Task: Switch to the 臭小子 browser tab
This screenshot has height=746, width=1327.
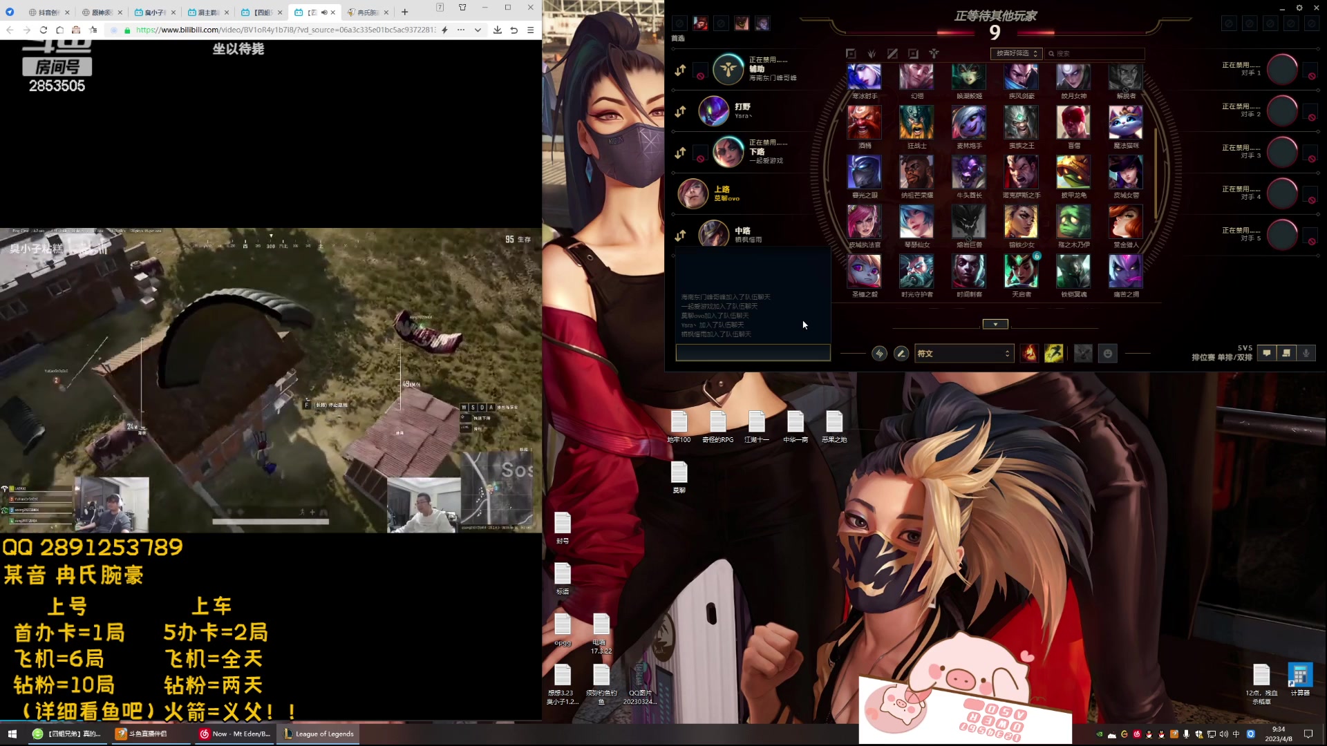Action: [x=154, y=12]
